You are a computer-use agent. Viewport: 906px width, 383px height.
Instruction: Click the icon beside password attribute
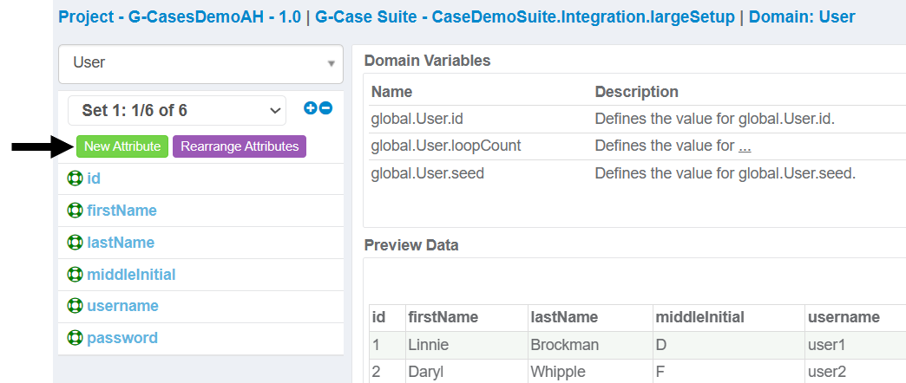click(75, 338)
